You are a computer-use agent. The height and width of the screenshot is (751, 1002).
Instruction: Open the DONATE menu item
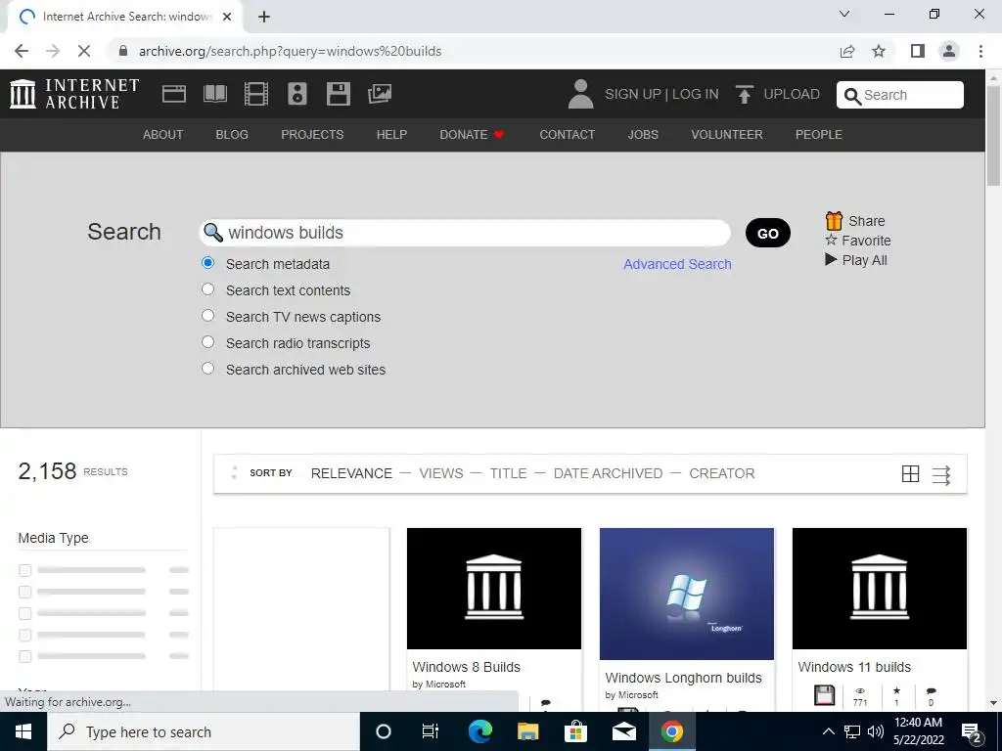[472, 135]
